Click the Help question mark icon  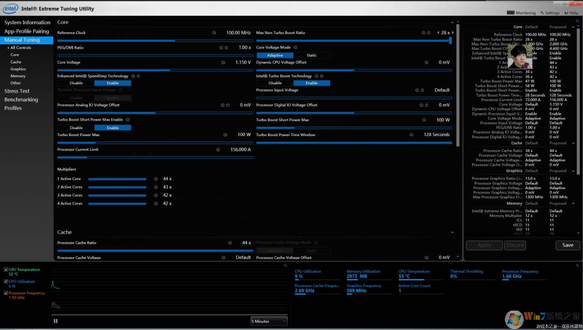[x=566, y=13]
